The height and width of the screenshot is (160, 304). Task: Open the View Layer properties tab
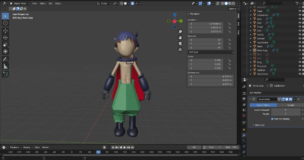click(244, 105)
